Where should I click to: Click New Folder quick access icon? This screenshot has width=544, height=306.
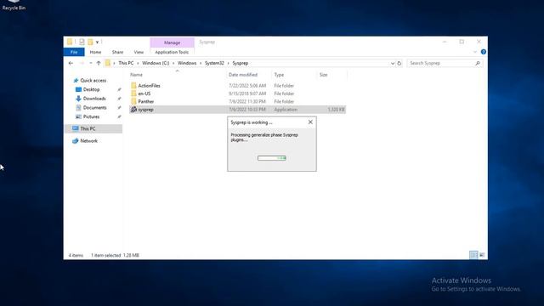90,42
